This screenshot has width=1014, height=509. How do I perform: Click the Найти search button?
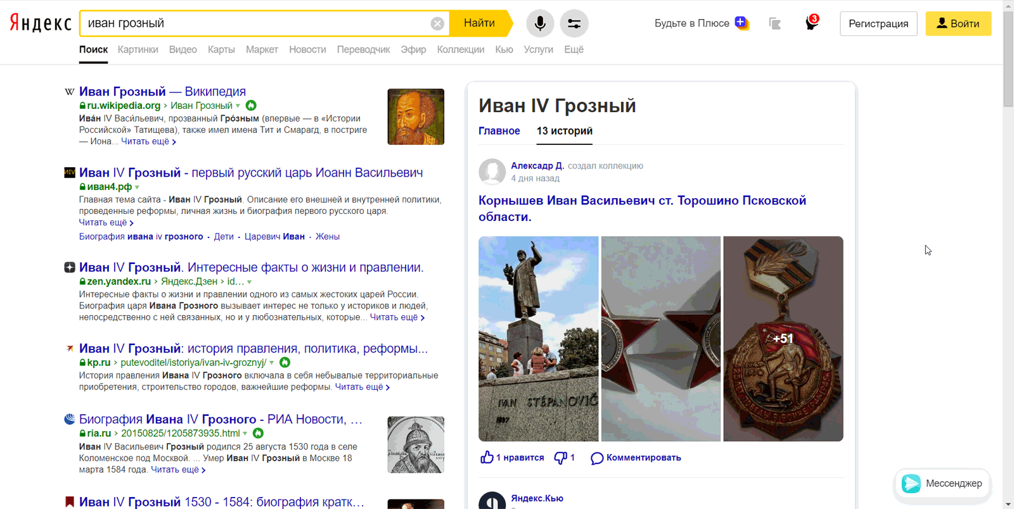(x=479, y=23)
